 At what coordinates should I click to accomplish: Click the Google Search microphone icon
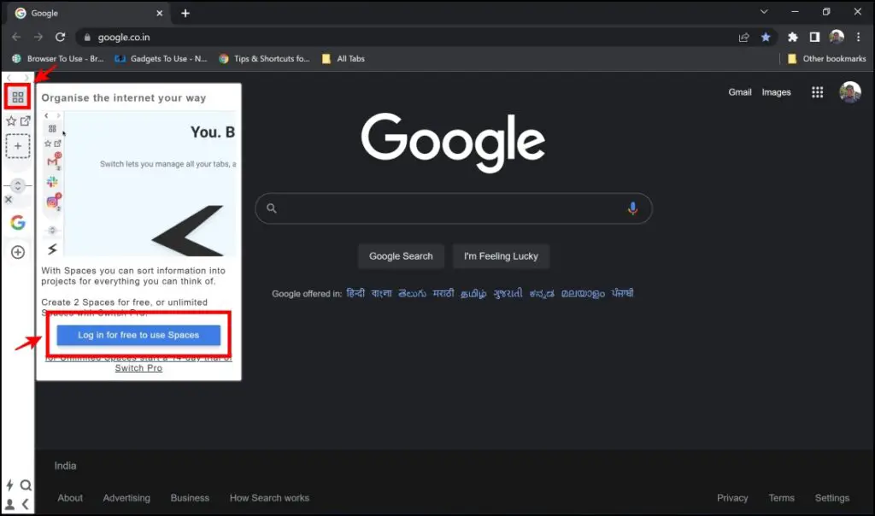[x=631, y=208]
